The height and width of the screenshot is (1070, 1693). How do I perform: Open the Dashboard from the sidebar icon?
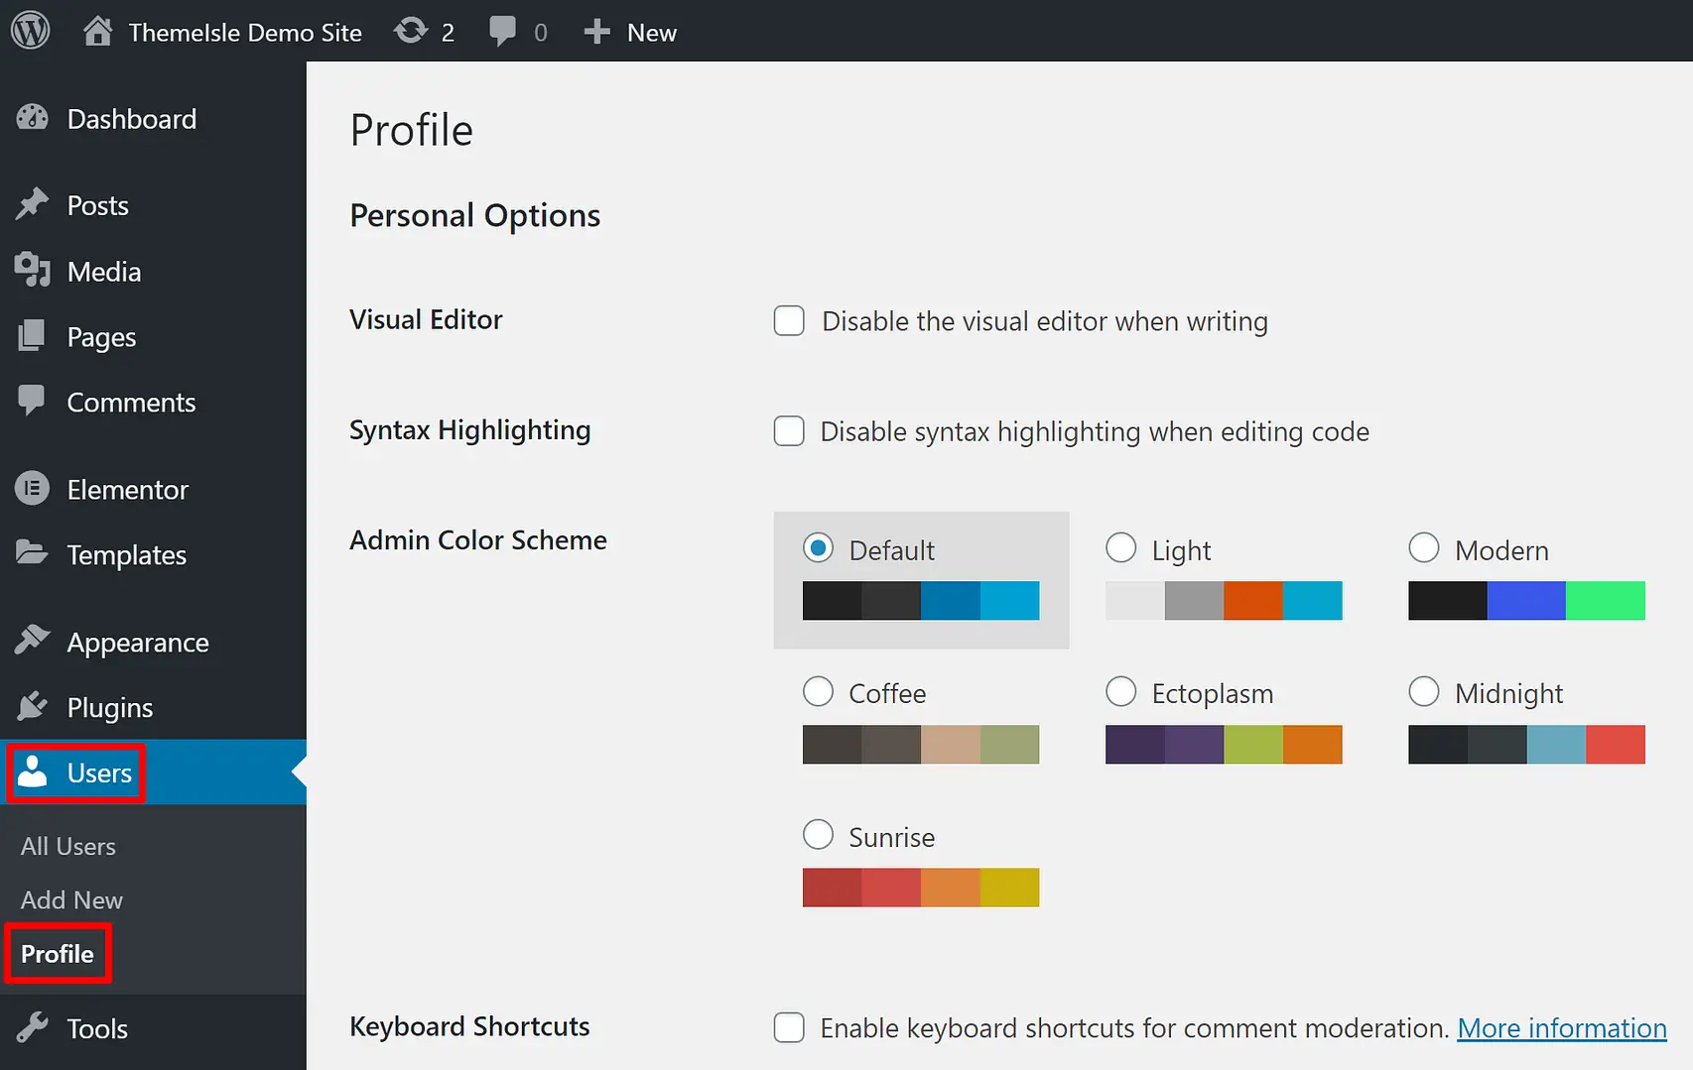point(33,118)
